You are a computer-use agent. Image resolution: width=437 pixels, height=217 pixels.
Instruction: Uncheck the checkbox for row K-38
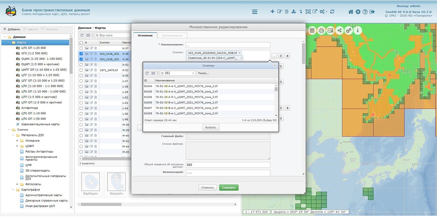[x=81, y=54]
